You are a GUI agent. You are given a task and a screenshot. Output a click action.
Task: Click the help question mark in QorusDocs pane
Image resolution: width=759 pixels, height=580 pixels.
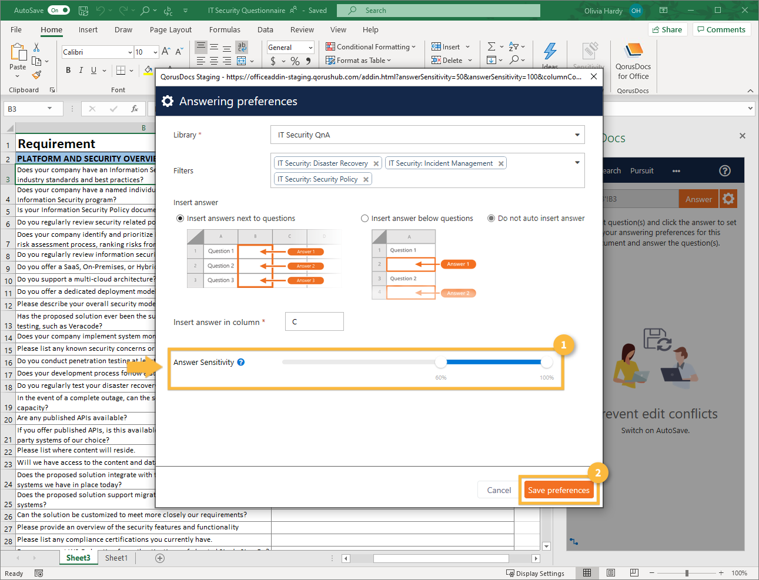[x=725, y=170]
